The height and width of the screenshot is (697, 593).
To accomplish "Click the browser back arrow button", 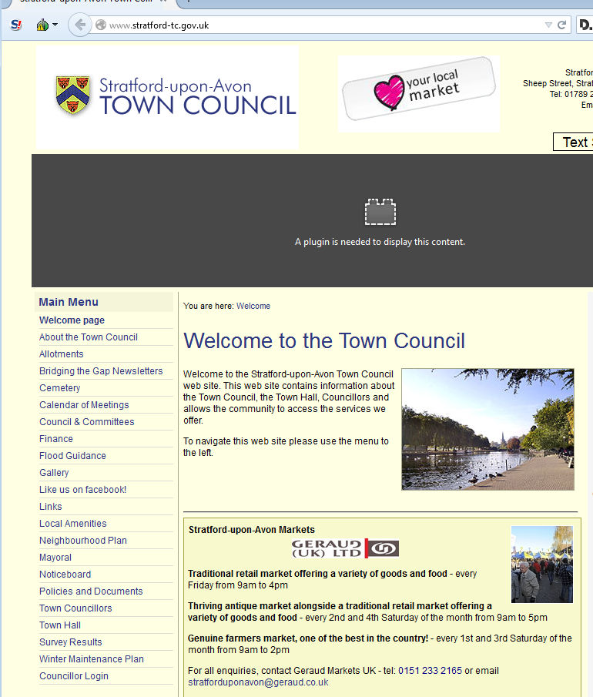I will pyautogui.click(x=80, y=25).
